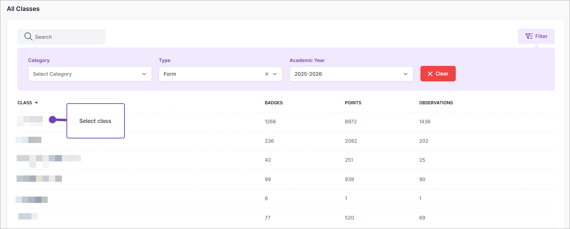Click the Filter funnel icon

[529, 36]
